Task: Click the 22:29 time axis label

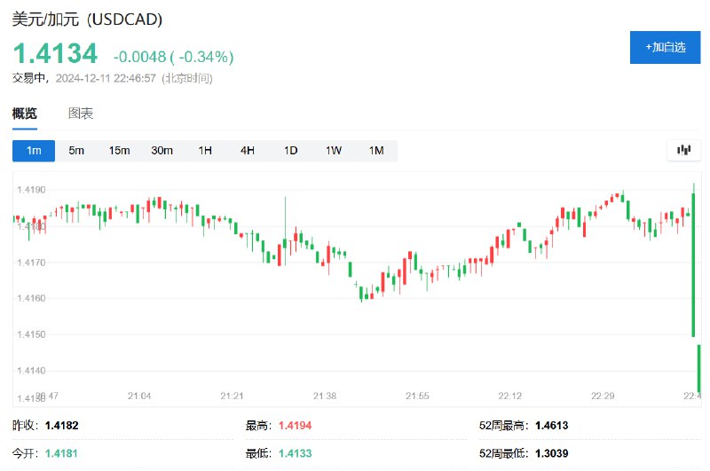Action: (603, 396)
